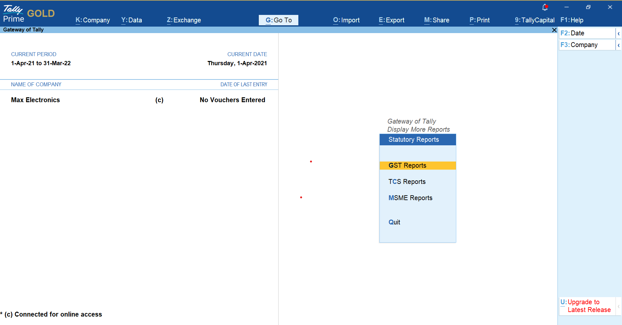Select TCS Reports from the list
This screenshot has height=325, width=622.
tap(407, 182)
